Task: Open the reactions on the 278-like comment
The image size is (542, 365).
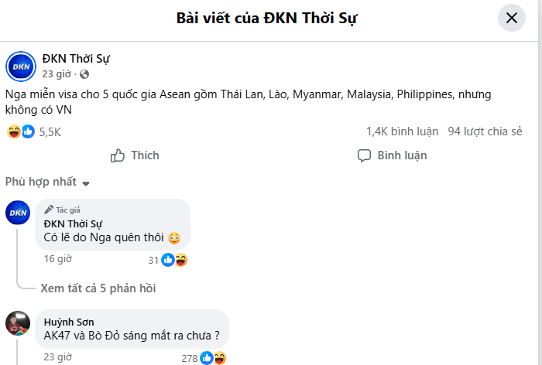Action: pyautogui.click(x=204, y=358)
